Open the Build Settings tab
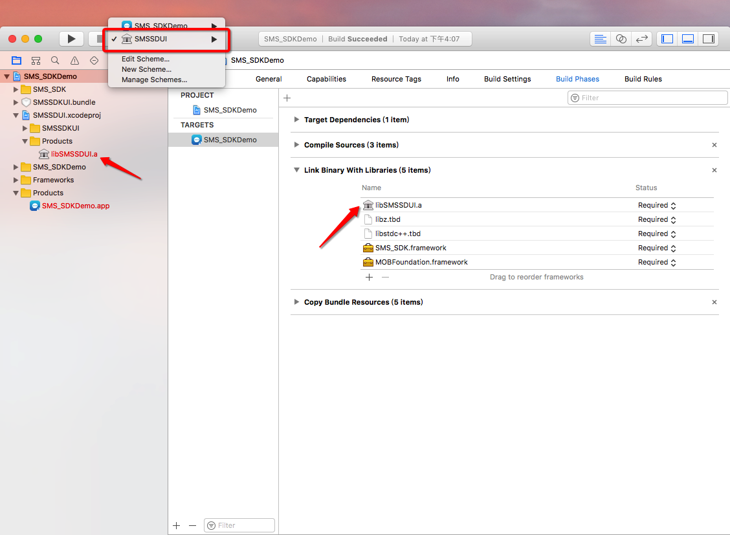The image size is (730, 535). (x=507, y=79)
